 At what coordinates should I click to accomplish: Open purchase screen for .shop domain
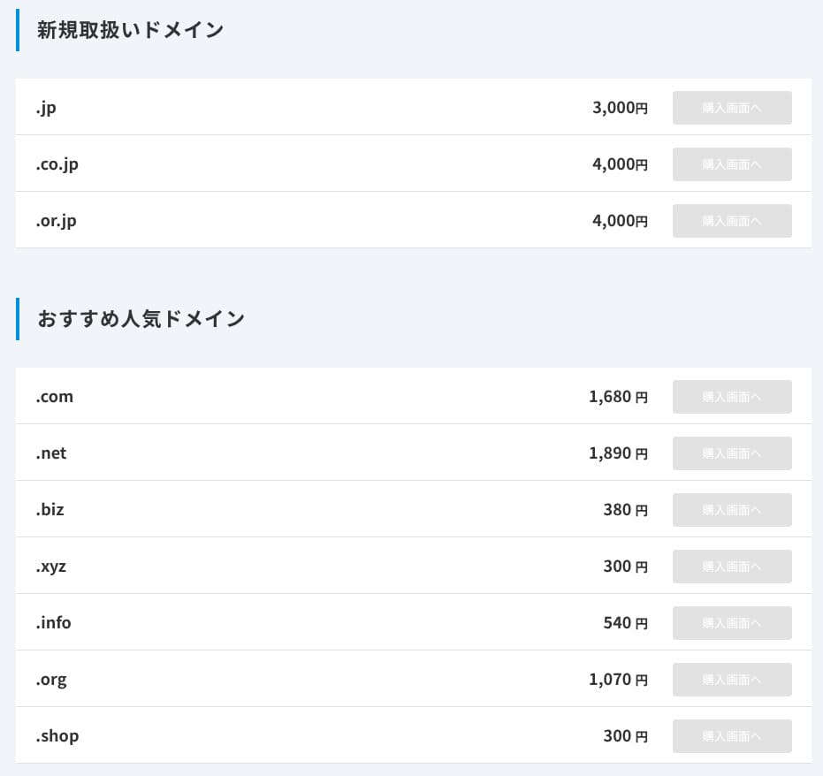tap(731, 736)
